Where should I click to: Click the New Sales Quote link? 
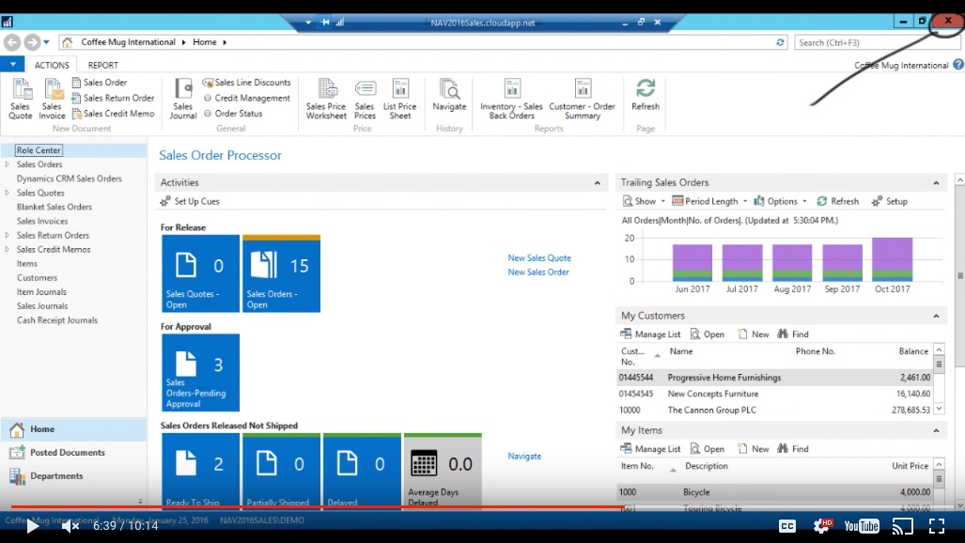click(x=539, y=258)
